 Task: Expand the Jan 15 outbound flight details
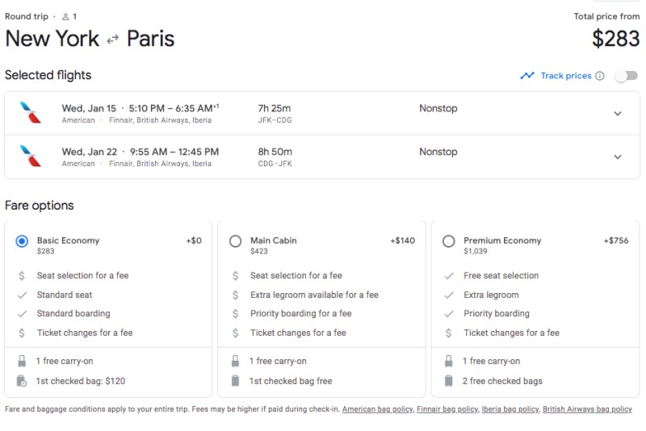click(618, 114)
